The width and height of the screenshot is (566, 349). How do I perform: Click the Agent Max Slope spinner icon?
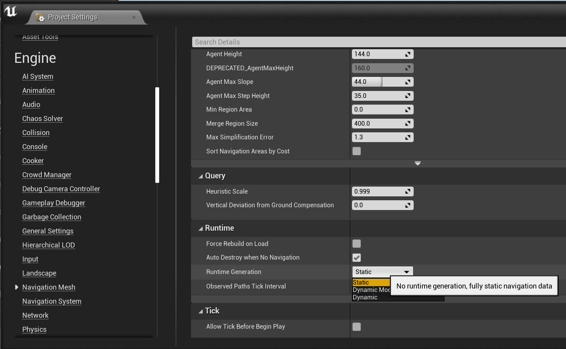coord(407,82)
